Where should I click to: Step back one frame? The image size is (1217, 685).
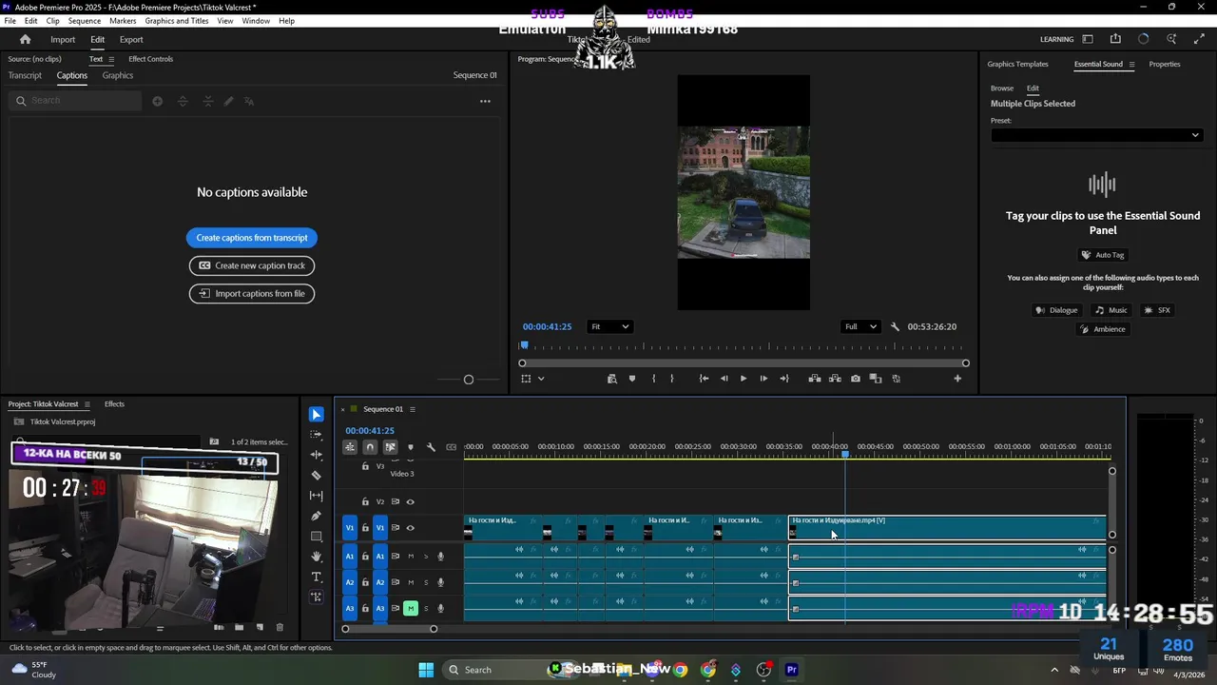724,379
